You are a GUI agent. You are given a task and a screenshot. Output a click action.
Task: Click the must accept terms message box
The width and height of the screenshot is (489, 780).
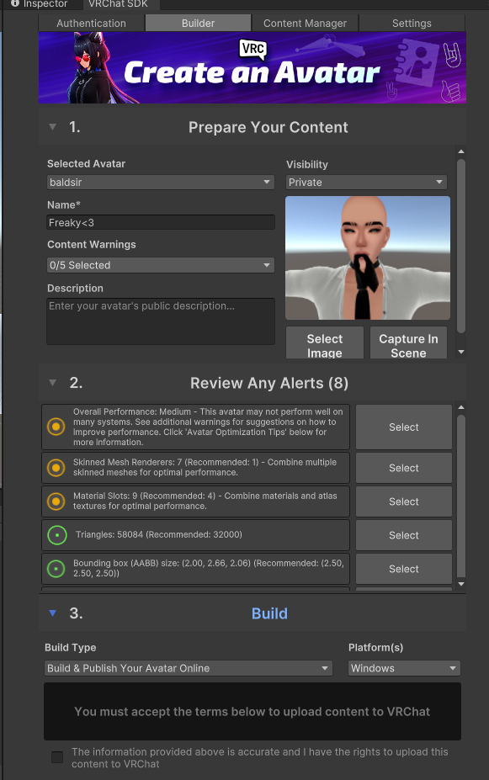pyautogui.click(x=252, y=711)
